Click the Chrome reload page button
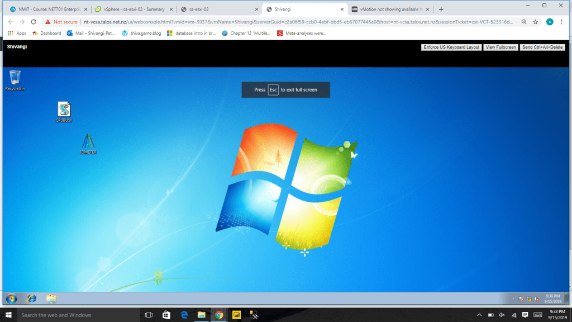Viewport: 572px width, 322px height. pos(34,22)
